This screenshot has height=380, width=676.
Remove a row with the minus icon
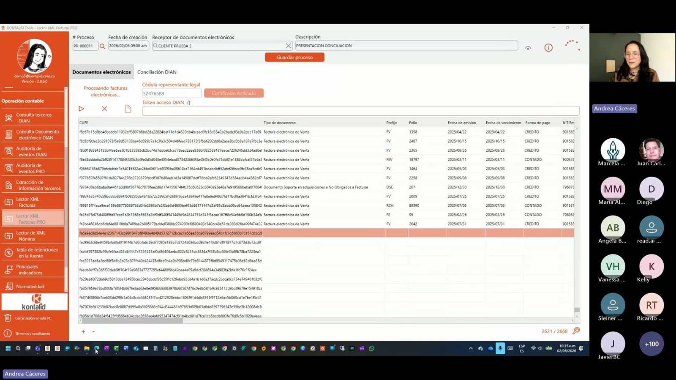[93, 332]
